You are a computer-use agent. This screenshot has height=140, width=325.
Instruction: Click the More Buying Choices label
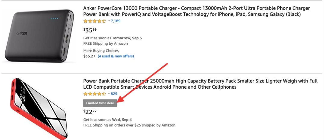coord(101,51)
